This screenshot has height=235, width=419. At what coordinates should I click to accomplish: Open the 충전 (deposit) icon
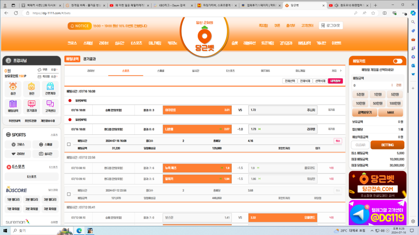(13, 89)
